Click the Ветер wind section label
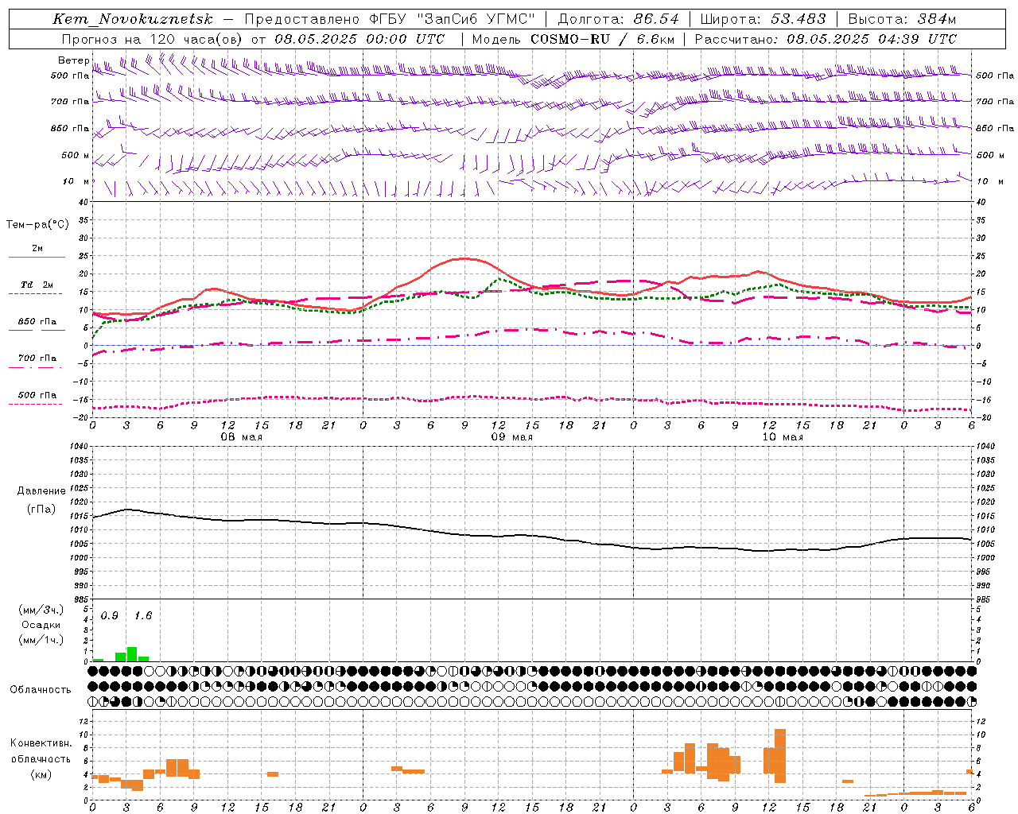1018x814 pixels. click(74, 60)
